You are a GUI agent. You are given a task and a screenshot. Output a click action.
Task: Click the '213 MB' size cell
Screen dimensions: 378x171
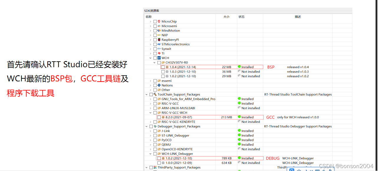(x=226, y=117)
